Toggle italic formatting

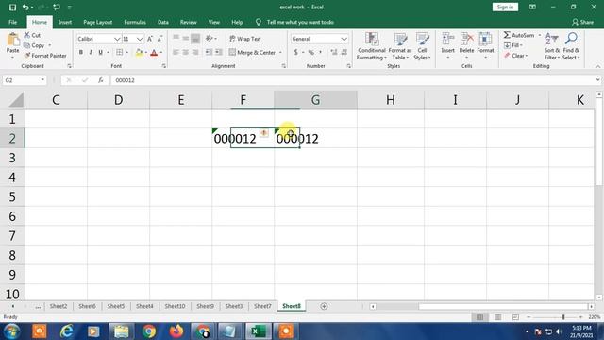click(91, 53)
